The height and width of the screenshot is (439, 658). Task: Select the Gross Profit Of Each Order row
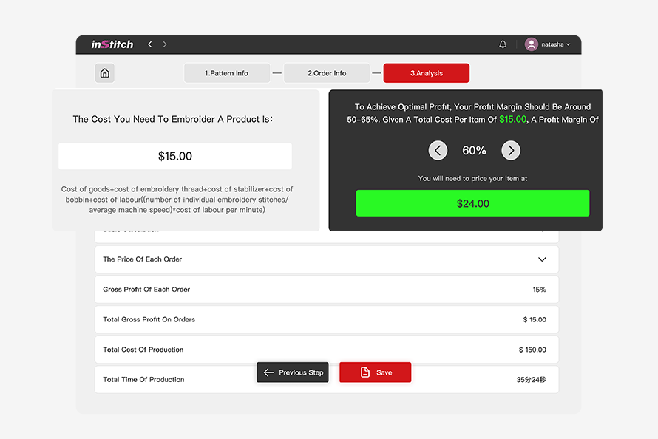click(326, 290)
